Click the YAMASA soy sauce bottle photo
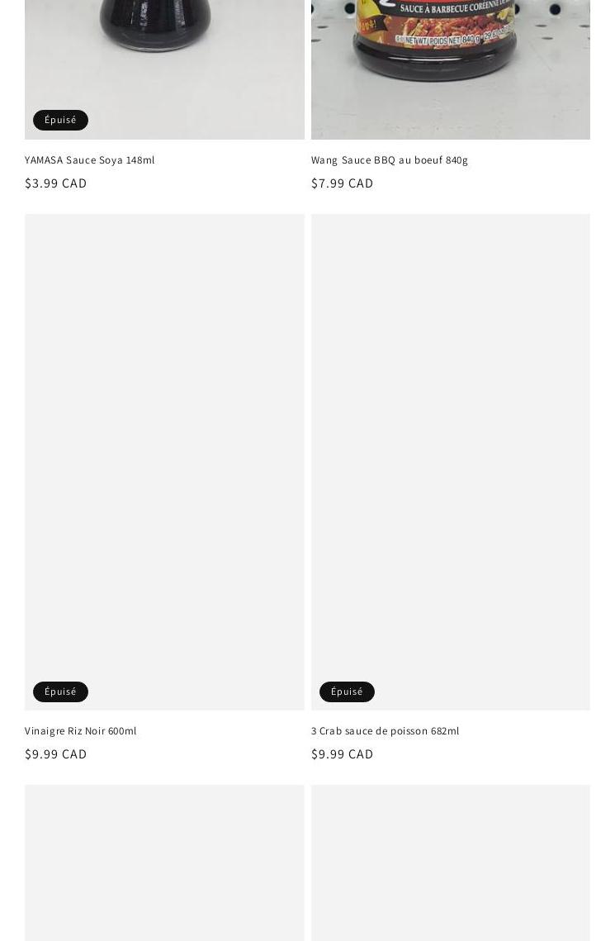This screenshot has height=941, width=615. [164, 69]
